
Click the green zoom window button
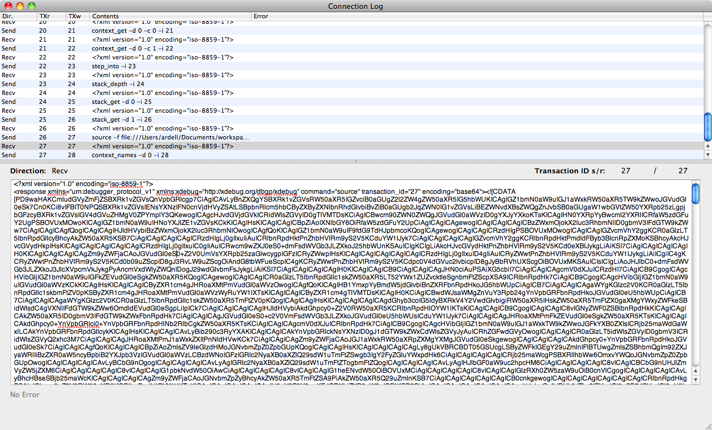(32, 6)
